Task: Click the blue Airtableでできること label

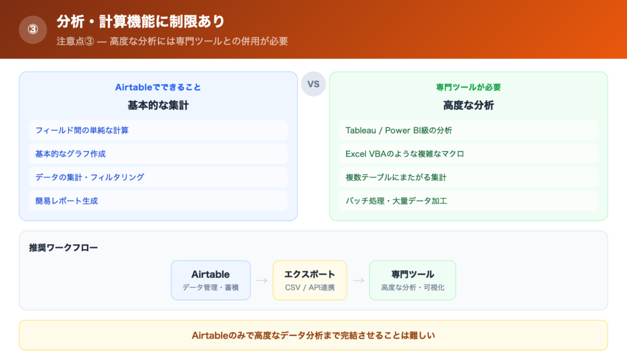Action: pos(159,86)
